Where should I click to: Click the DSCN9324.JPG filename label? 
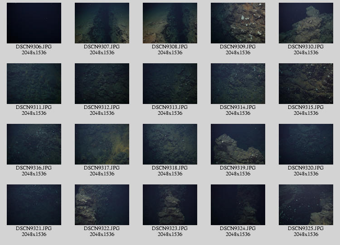pyautogui.click(x=238, y=229)
